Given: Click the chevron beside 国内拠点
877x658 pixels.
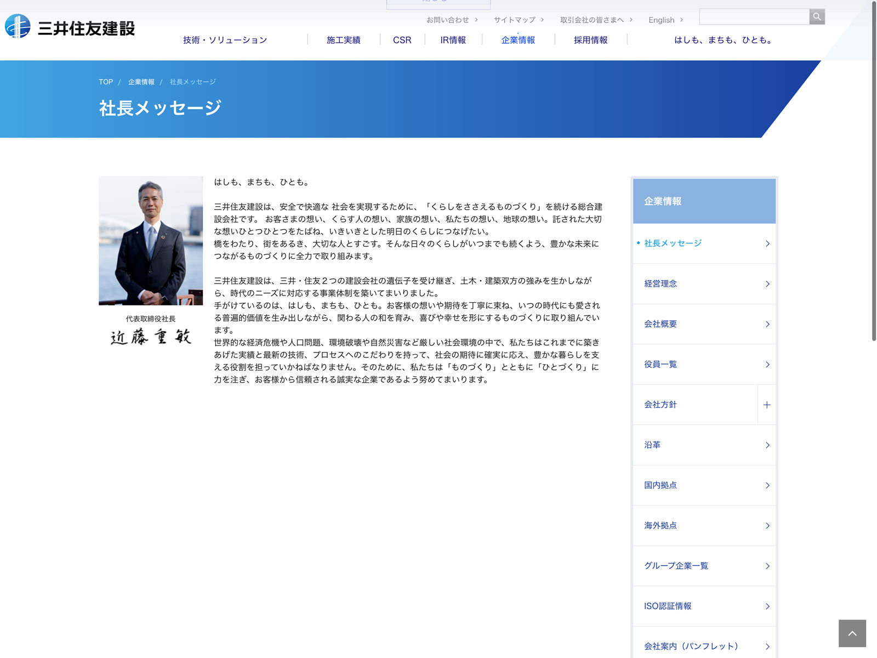Looking at the screenshot, I should 767,485.
